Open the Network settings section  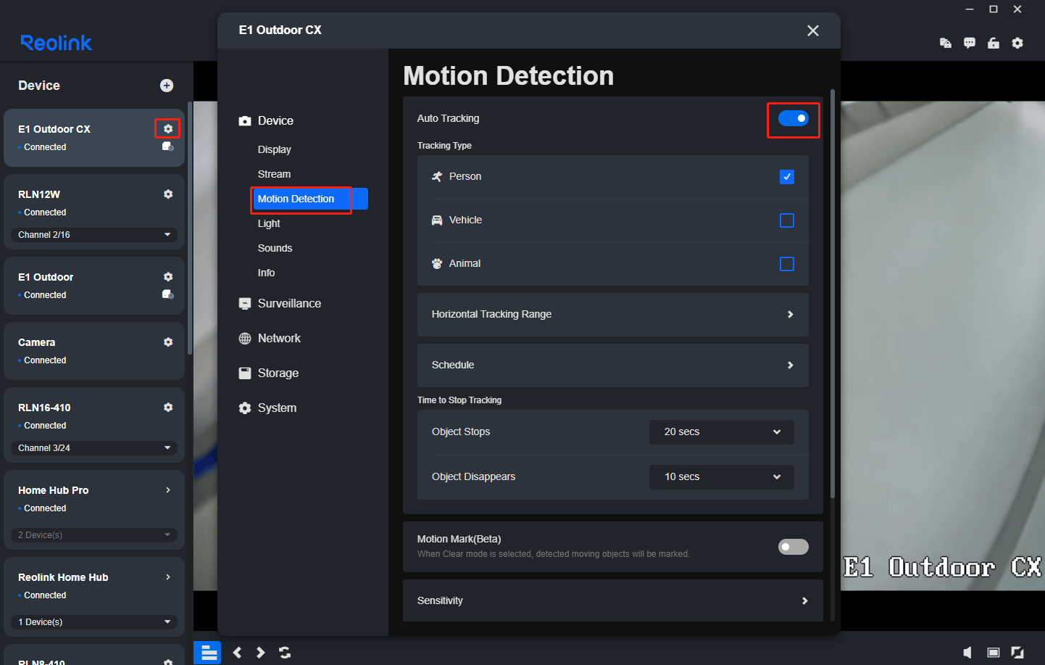tap(270, 339)
